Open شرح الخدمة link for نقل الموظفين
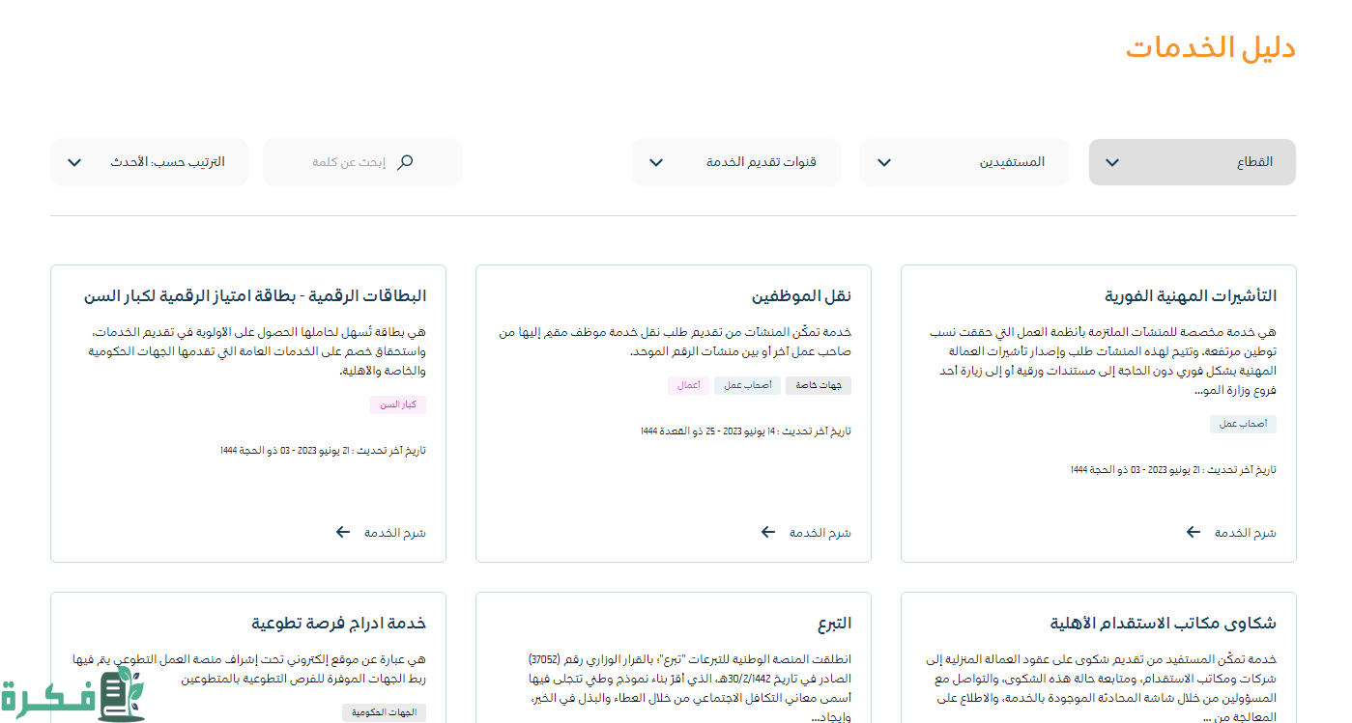The image size is (1352, 723). pos(820,533)
